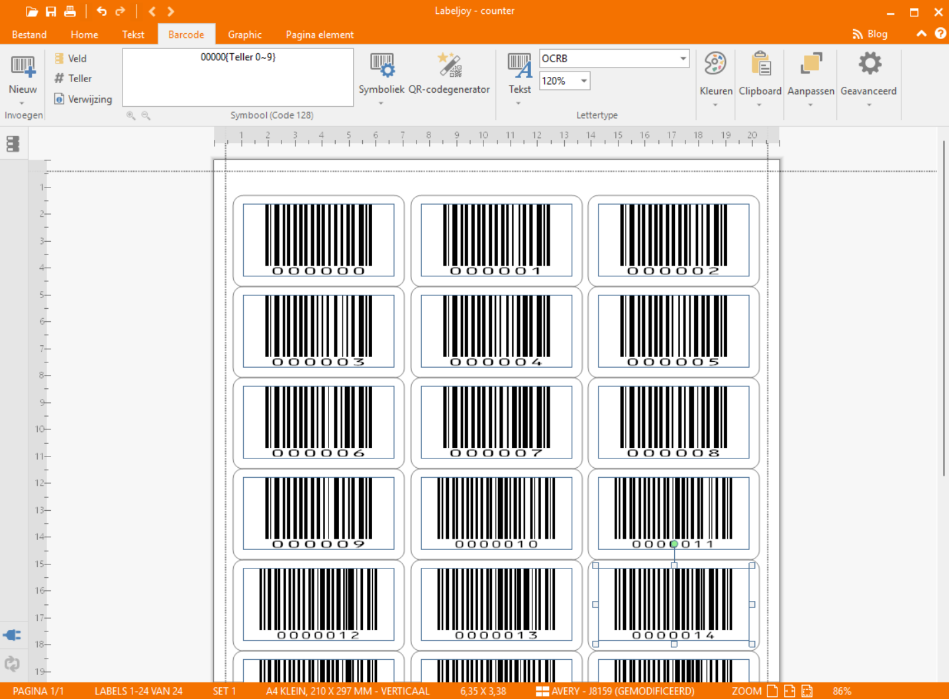Click the Symboliek barcode settings icon
This screenshot has height=699, width=949.
(x=381, y=66)
